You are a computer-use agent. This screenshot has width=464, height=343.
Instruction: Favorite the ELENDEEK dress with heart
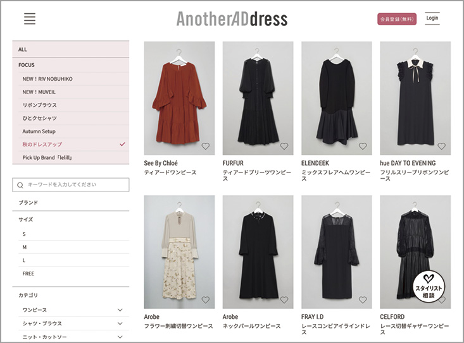363,146
